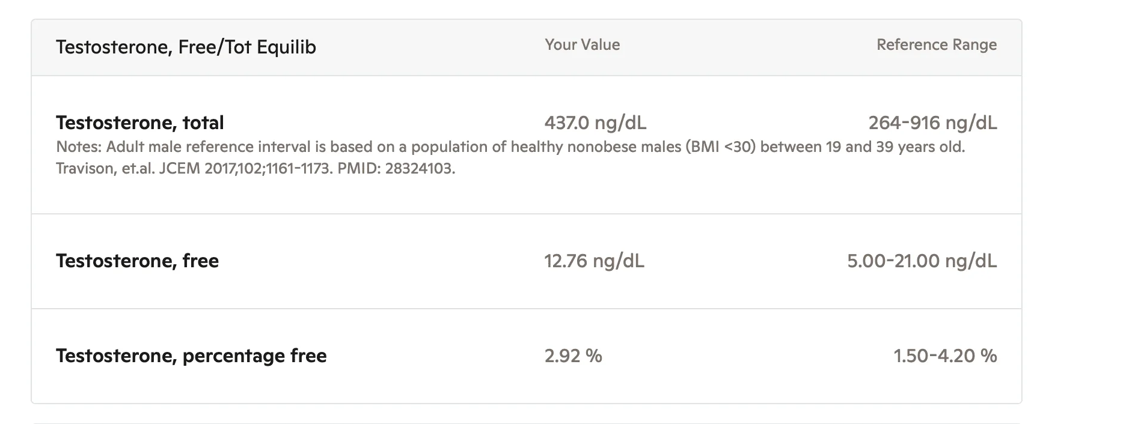Click the word Equilib in the heading
The height and width of the screenshot is (424, 1147).
pos(286,47)
